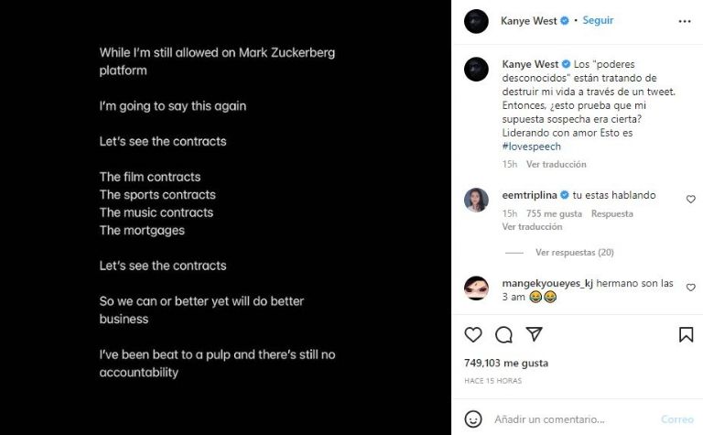Save the post with the bookmark icon
Viewport: 703px width, 435px height.
pyautogui.click(x=686, y=334)
